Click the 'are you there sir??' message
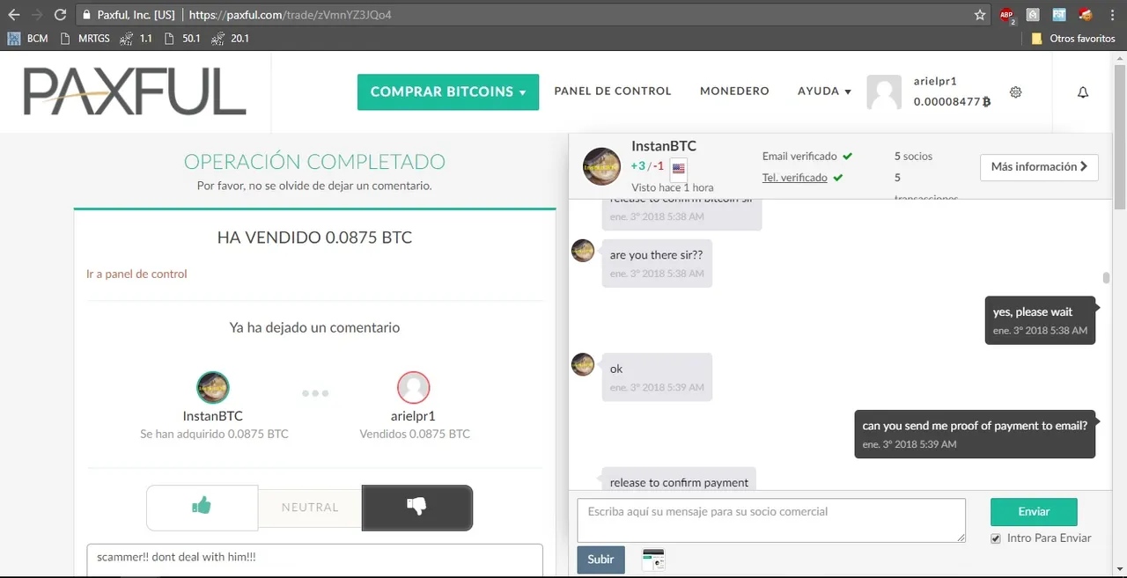The height and width of the screenshot is (578, 1127). (657, 263)
